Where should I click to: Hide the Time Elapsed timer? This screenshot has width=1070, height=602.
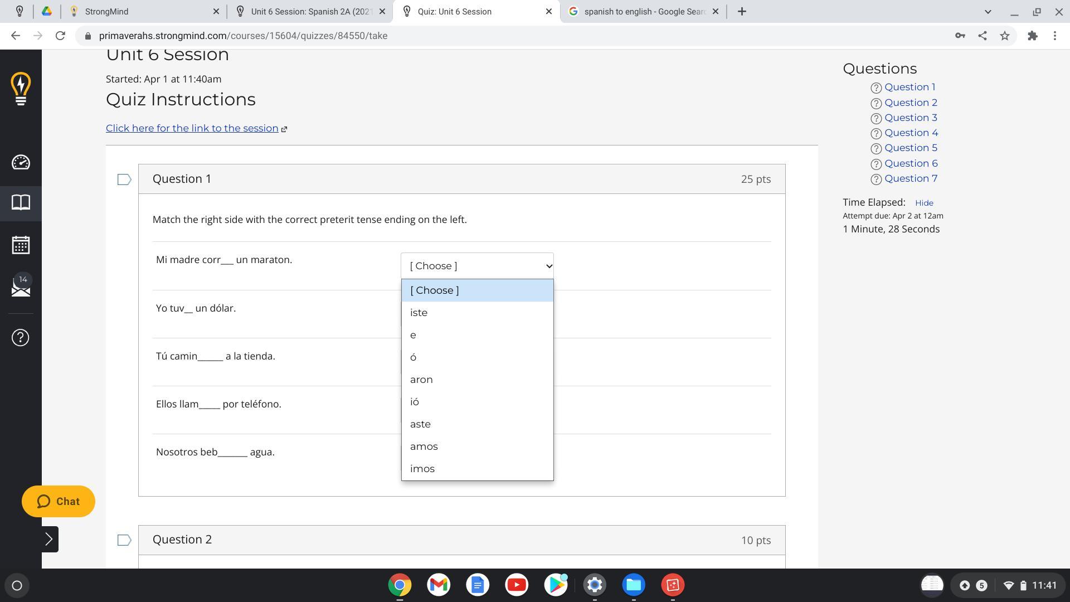[x=923, y=203]
